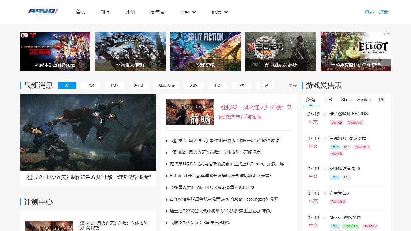This screenshot has width=411, height=231.
Task: Click the A9VG site logo
Action: [x=43, y=12]
